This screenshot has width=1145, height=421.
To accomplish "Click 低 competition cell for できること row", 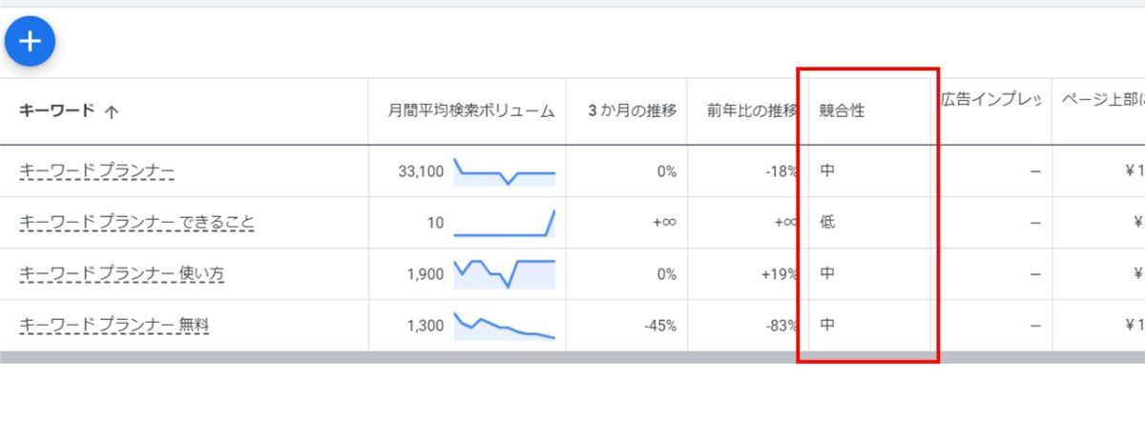I will [827, 223].
